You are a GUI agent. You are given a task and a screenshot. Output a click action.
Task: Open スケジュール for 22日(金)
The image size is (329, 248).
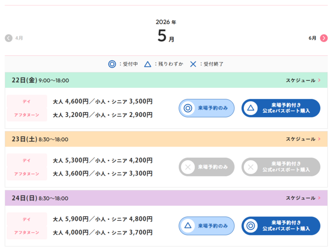tap(303, 80)
